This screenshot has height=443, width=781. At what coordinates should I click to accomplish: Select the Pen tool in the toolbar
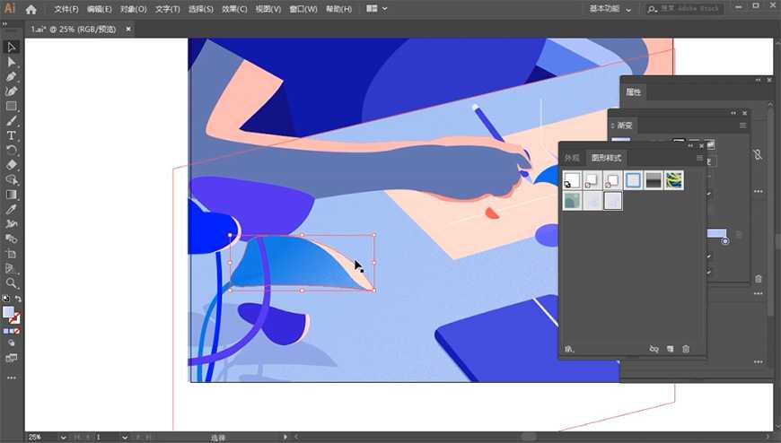tap(12, 76)
